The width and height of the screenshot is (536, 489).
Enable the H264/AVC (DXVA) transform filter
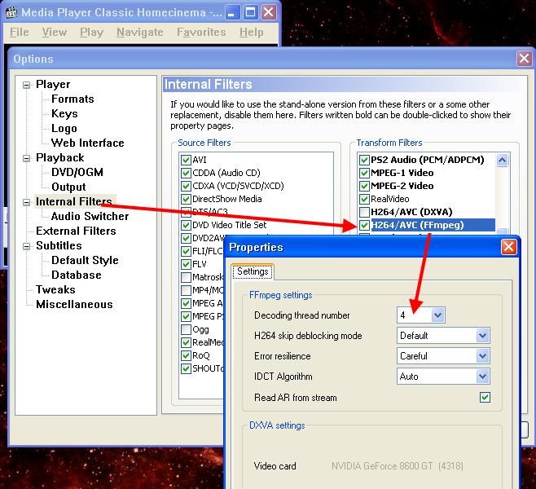(x=364, y=212)
